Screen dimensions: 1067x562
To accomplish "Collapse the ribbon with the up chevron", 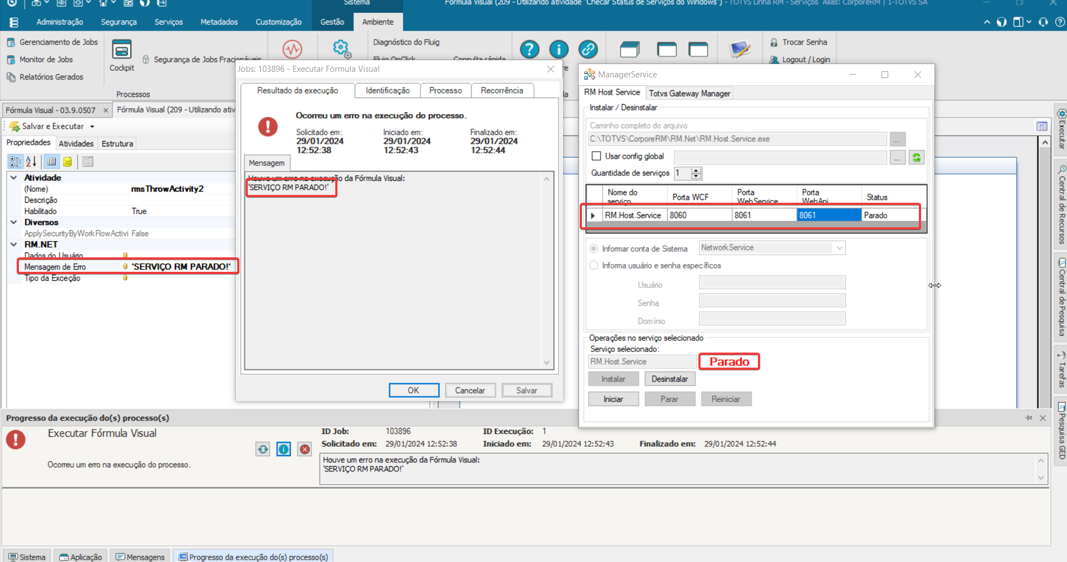I will tap(987, 22).
